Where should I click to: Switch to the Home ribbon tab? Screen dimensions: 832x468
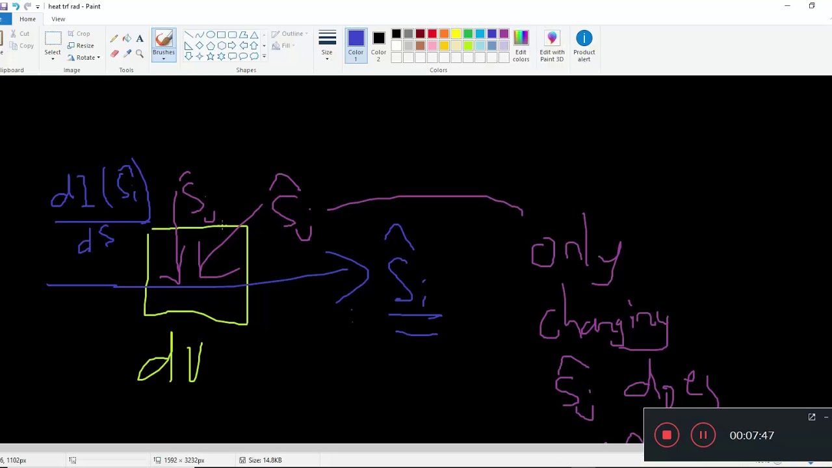[x=27, y=19]
